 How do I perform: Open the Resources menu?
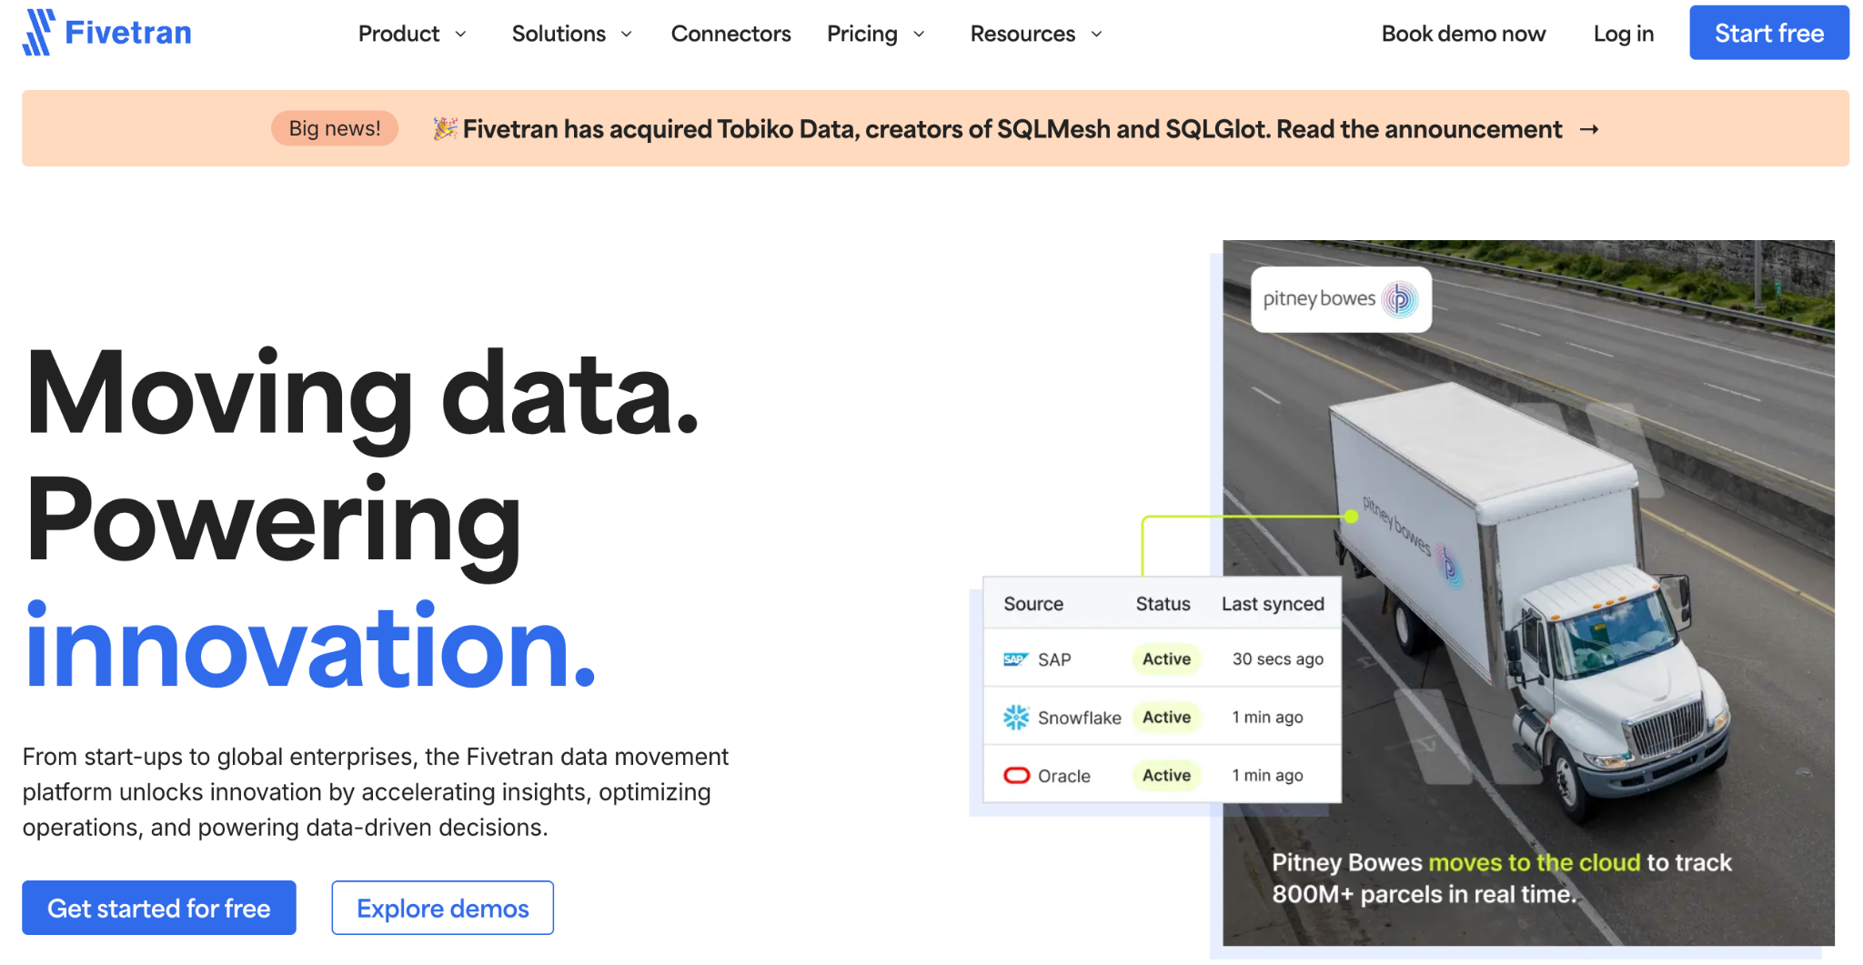[1022, 34]
